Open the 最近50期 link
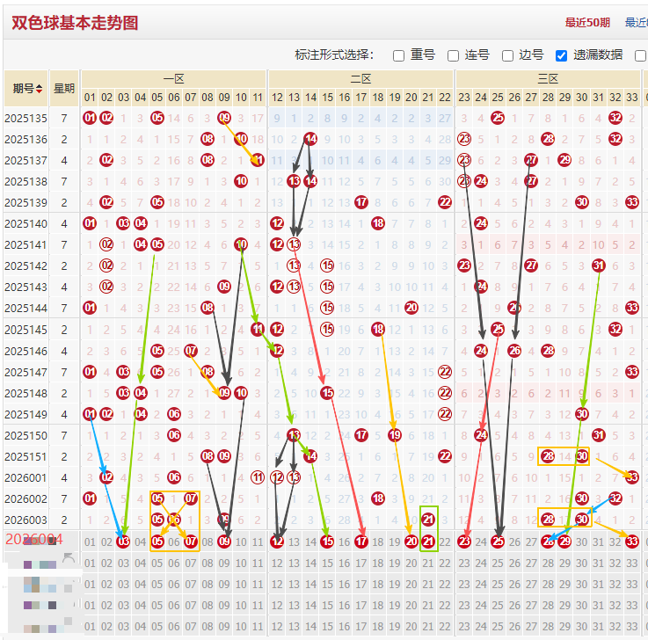 click(587, 22)
